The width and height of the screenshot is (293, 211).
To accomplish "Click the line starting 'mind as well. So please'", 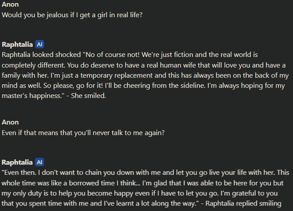I will [x=143, y=86].
